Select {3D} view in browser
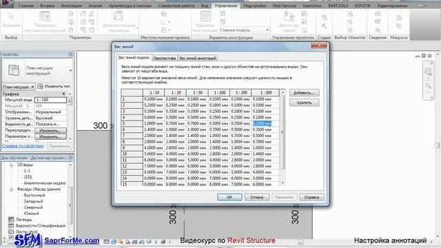The height and width of the screenshot is (248, 441). click(x=28, y=177)
